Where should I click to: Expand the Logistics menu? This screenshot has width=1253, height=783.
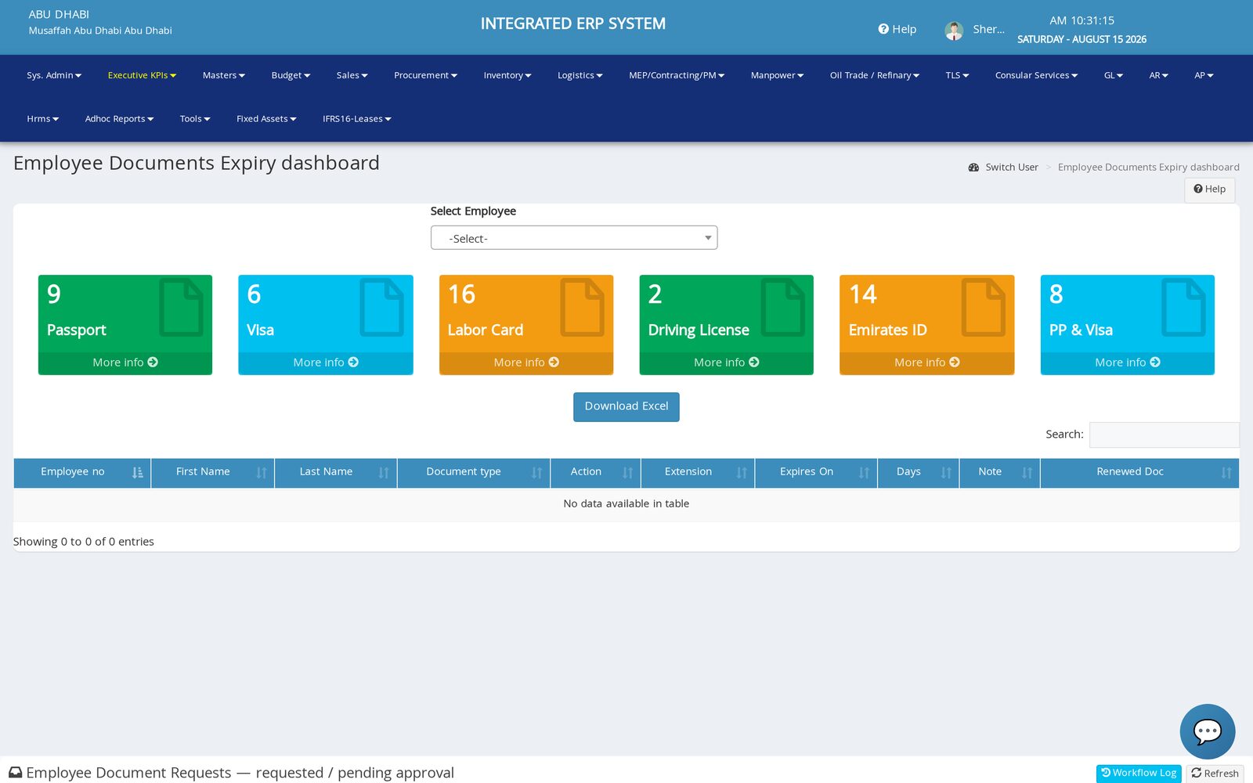click(580, 75)
